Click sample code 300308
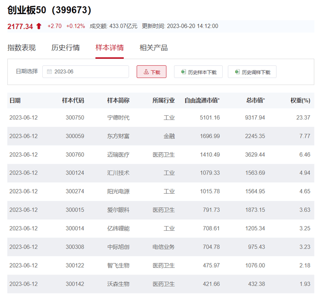The height and width of the screenshot is (295, 316). tap(75, 247)
